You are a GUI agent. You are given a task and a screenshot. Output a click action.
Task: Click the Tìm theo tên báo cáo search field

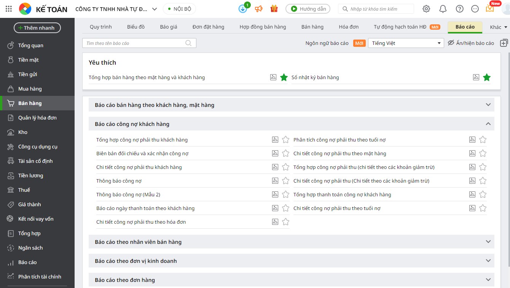tap(139, 43)
